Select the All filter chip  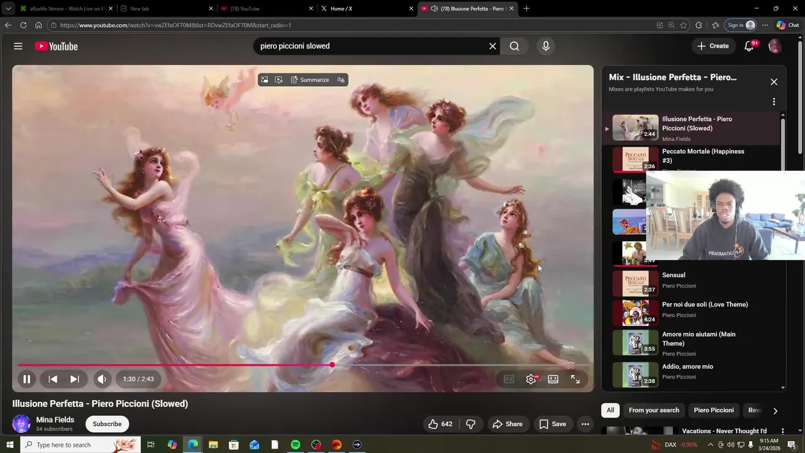(x=610, y=410)
